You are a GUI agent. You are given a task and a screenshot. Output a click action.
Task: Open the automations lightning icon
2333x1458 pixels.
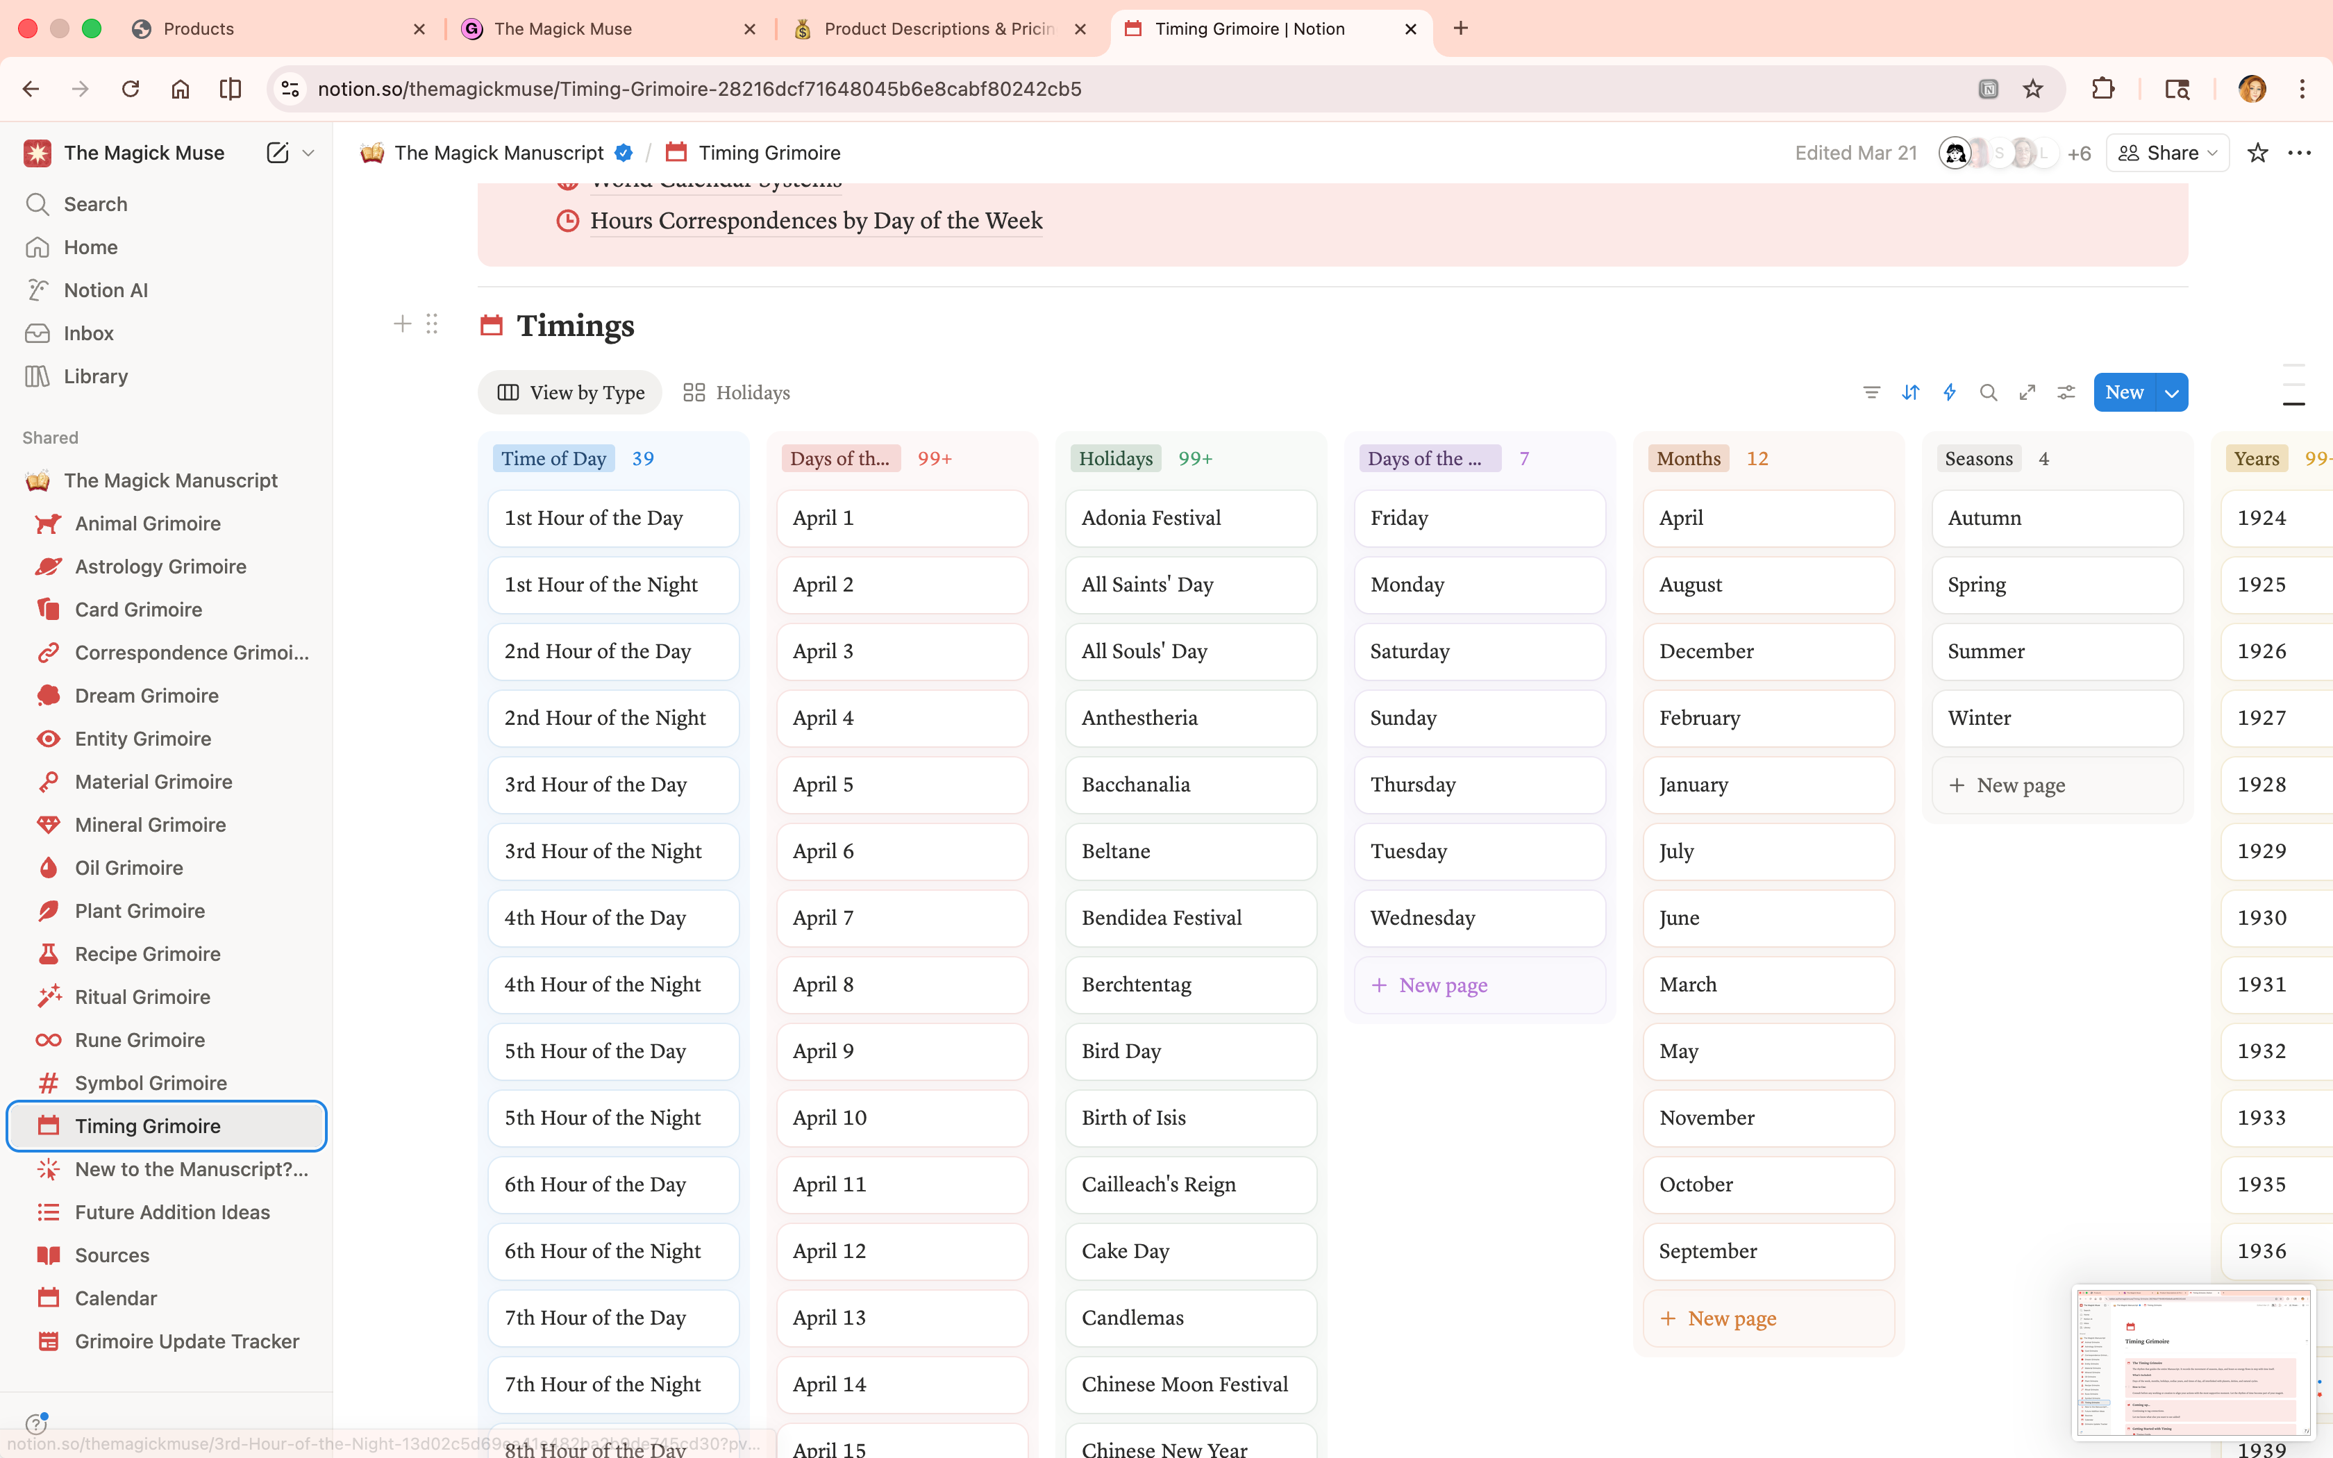[1949, 392]
